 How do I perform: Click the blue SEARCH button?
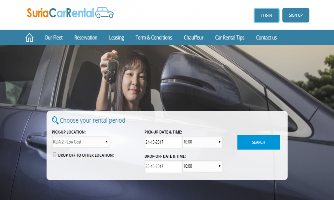click(x=259, y=142)
